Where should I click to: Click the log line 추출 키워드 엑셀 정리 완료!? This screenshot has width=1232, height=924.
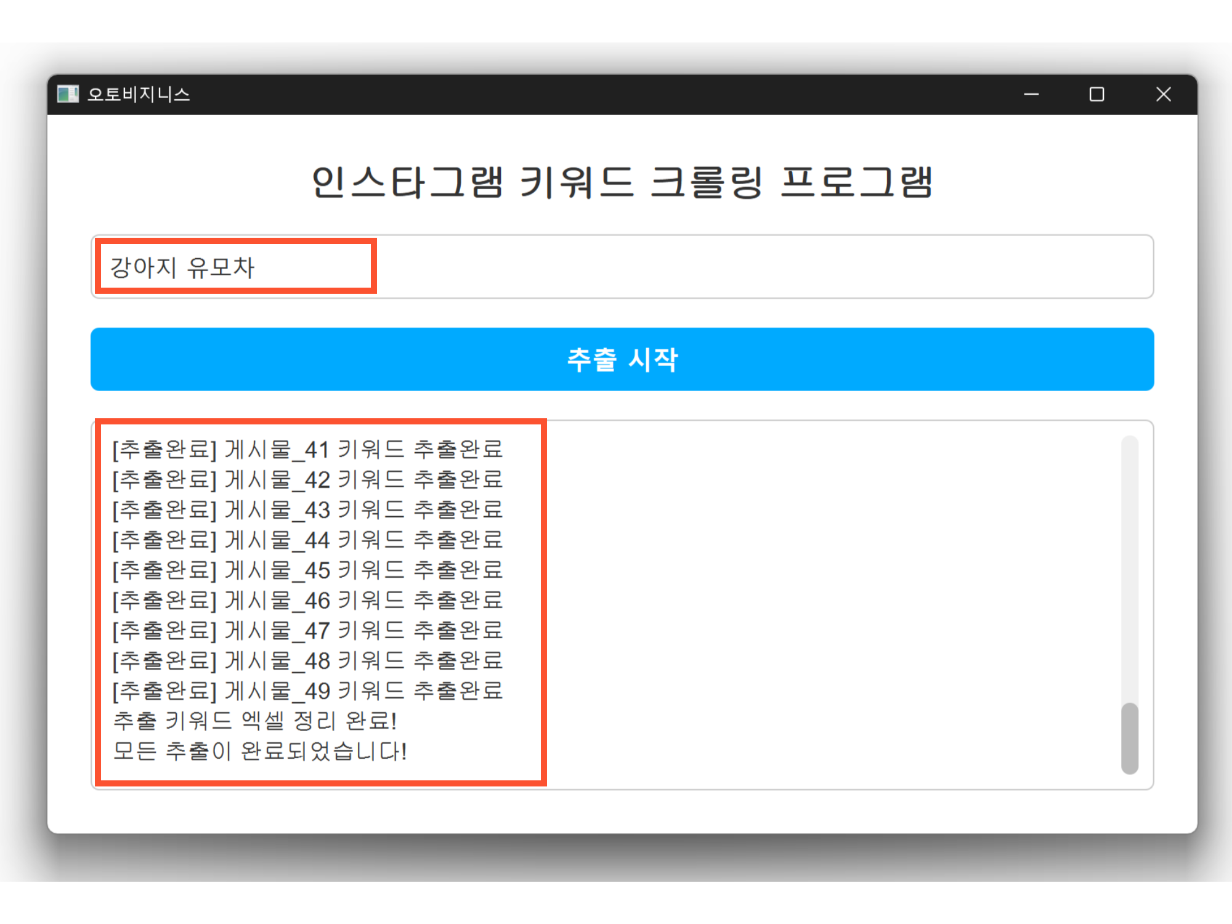pos(255,721)
